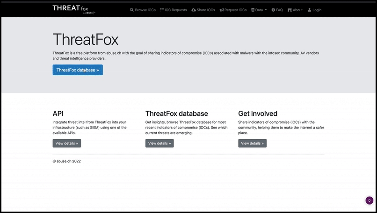
Task: Open the Browse IOCs page
Action: point(145,10)
